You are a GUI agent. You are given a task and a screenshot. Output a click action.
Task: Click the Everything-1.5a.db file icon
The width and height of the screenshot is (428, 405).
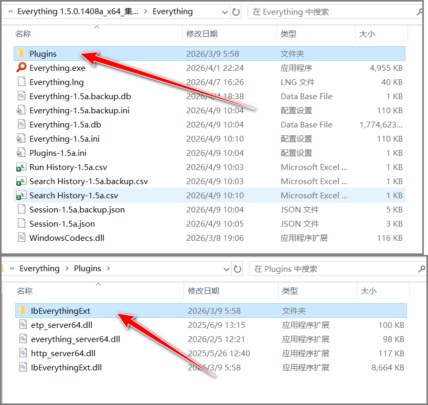click(22, 124)
